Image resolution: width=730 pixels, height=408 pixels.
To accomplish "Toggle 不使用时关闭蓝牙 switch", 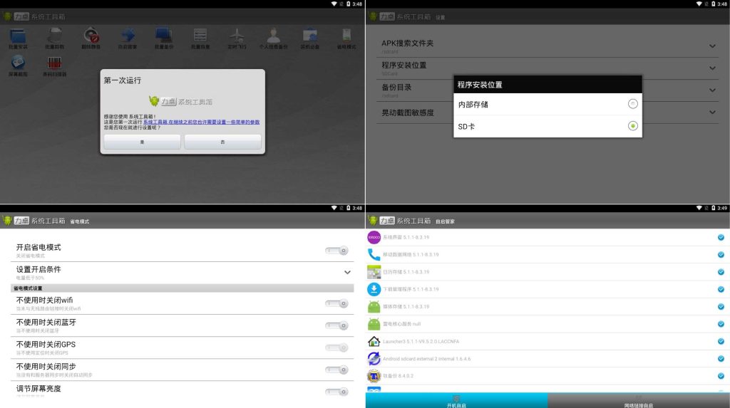I will point(336,325).
